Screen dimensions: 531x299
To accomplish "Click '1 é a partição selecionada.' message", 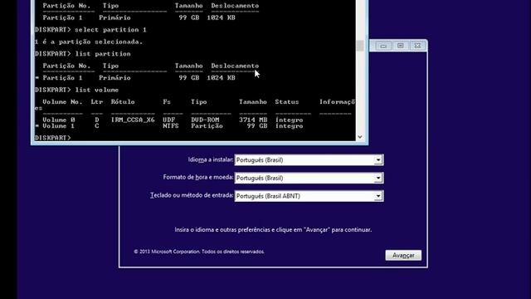I will (89, 42).
